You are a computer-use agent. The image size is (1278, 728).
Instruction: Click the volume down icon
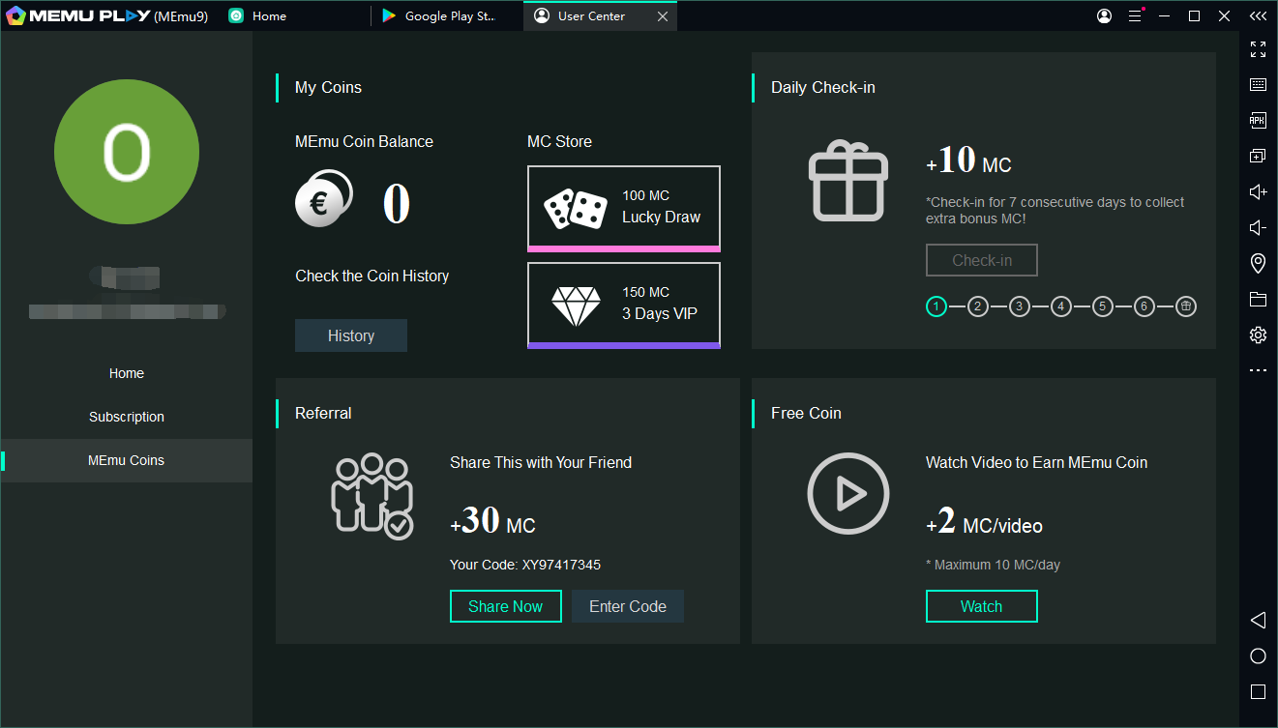click(x=1258, y=228)
